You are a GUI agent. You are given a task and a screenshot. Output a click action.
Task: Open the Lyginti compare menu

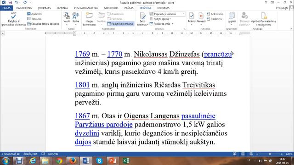[232, 19]
